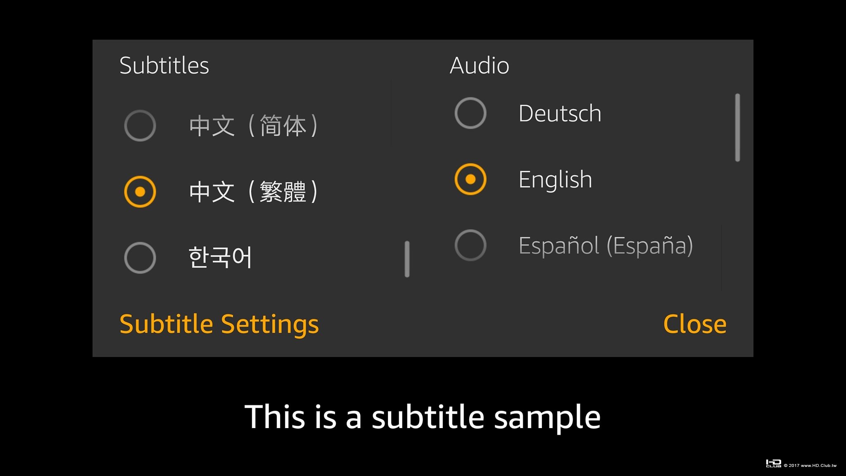846x476 pixels.
Task: Click the subtitle sample preview text
Action: [x=422, y=417]
